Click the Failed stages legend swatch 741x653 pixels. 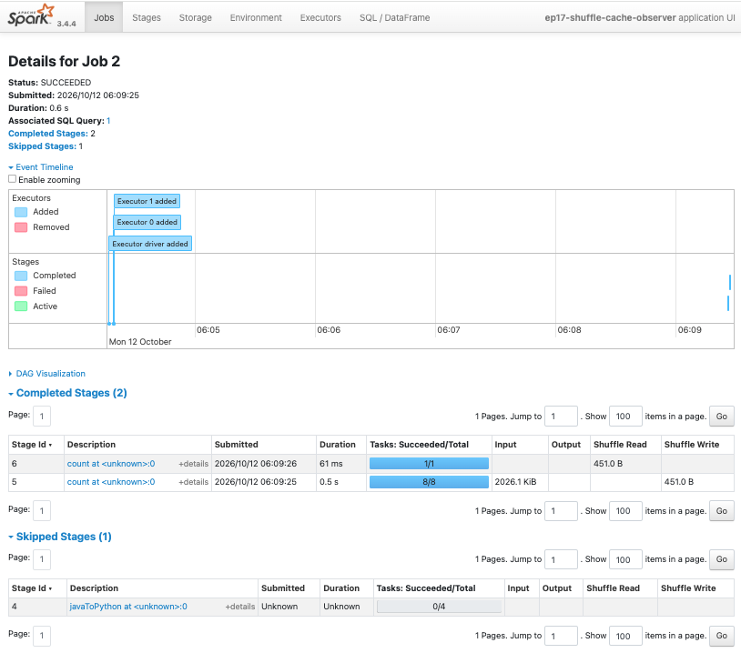(x=21, y=291)
